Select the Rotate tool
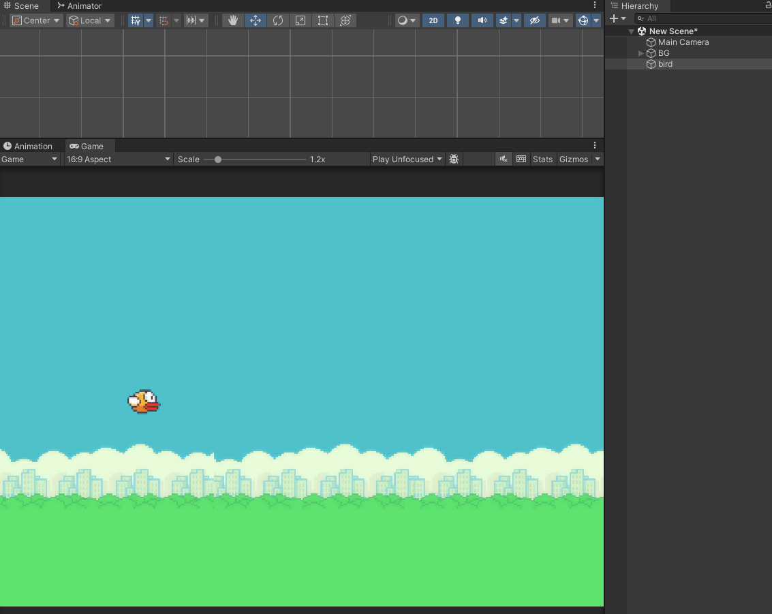The width and height of the screenshot is (772, 614). [x=278, y=20]
